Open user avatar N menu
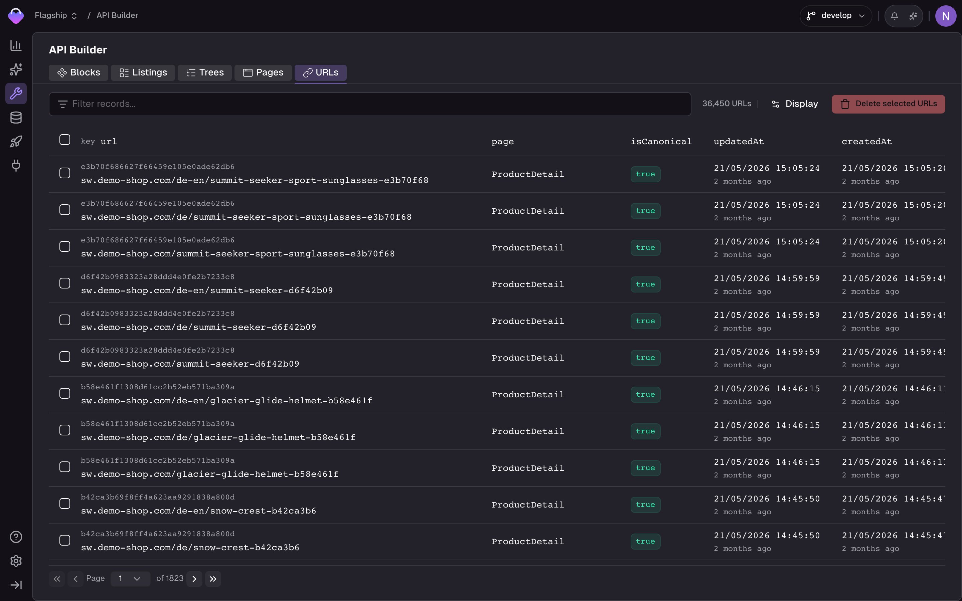The height and width of the screenshot is (601, 962). [946, 16]
